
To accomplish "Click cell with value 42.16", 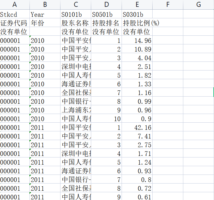I will coord(137,127).
